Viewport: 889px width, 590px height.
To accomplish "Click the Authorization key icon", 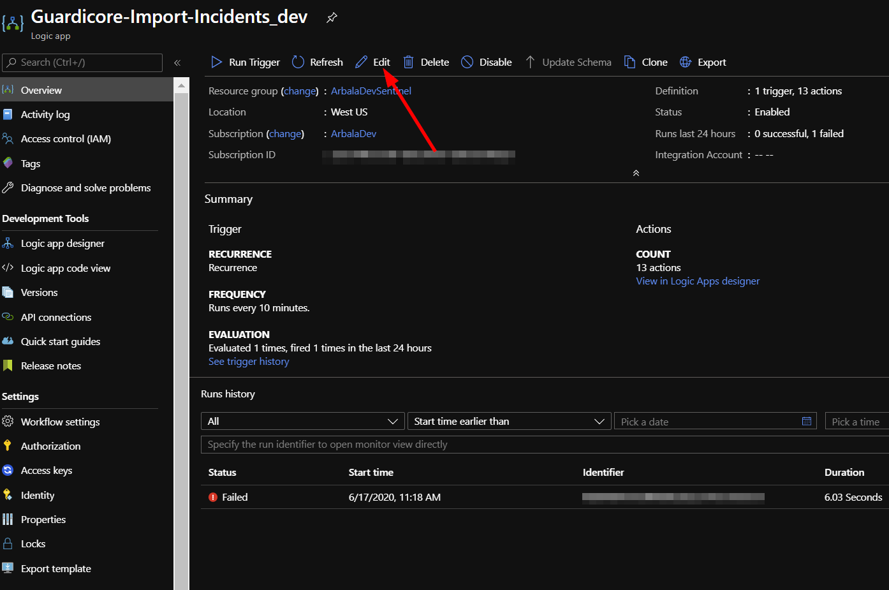I will pos(8,446).
